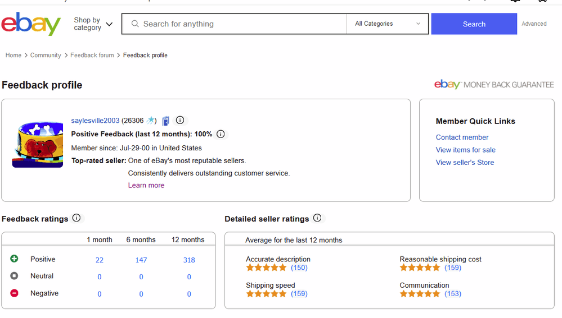Viewport: 562px width, 318px height.
Task: Open the All Categories dropdown
Action: coord(388,24)
